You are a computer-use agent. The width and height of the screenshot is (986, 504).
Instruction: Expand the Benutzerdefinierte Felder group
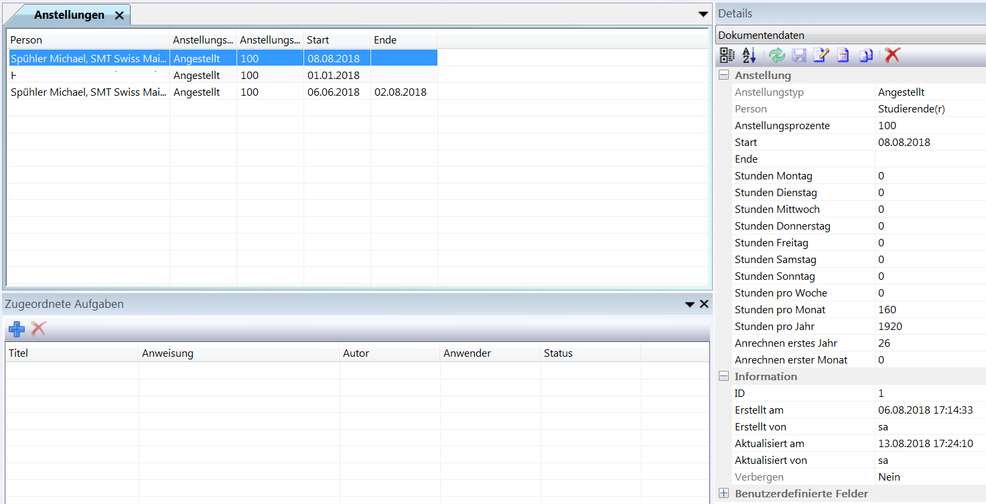(723, 494)
